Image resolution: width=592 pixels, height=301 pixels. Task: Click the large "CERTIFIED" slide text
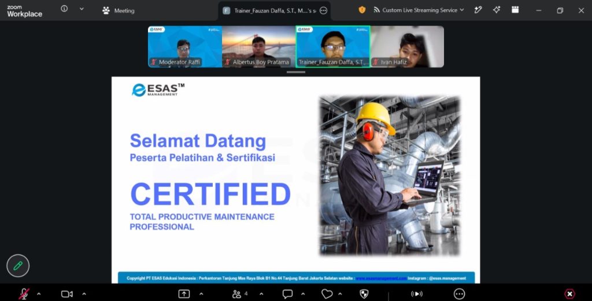pyautogui.click(x=210, y=194)
